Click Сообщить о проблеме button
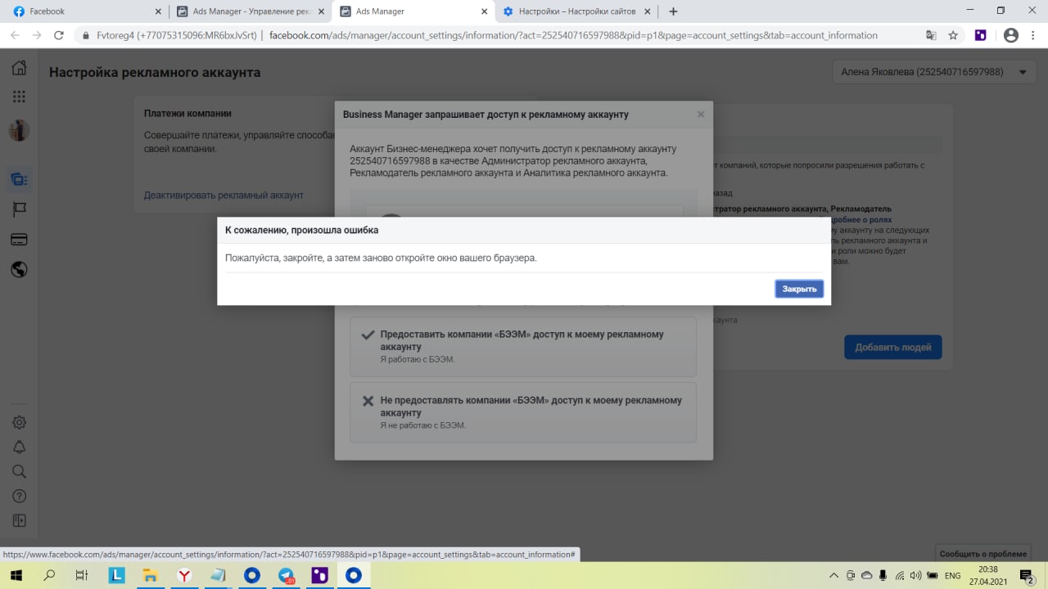Screen dimensions: 1048x589 982,554
